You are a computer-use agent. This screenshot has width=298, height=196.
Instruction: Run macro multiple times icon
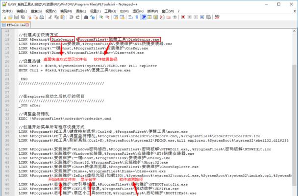(202, 17)
